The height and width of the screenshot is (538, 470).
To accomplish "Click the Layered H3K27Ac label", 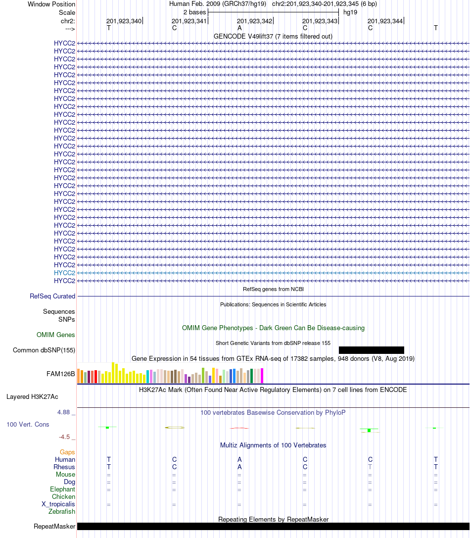I will click(x=32, y=396).
